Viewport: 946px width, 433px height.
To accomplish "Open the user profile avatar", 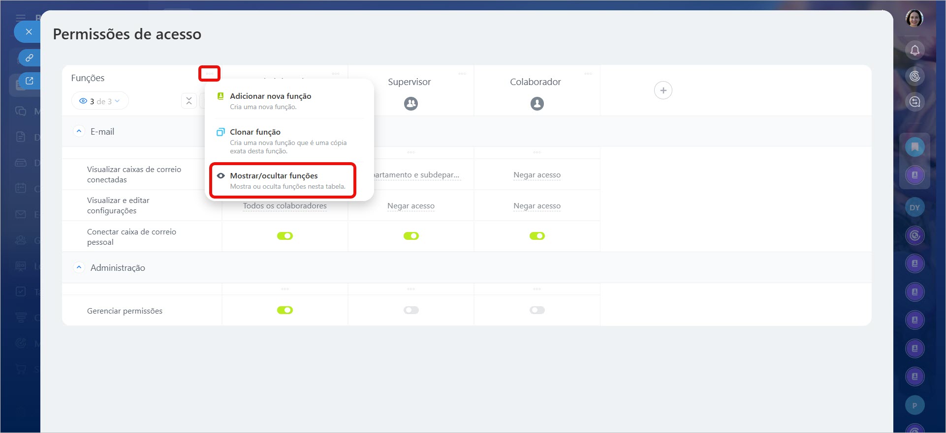I will [914, 19].
